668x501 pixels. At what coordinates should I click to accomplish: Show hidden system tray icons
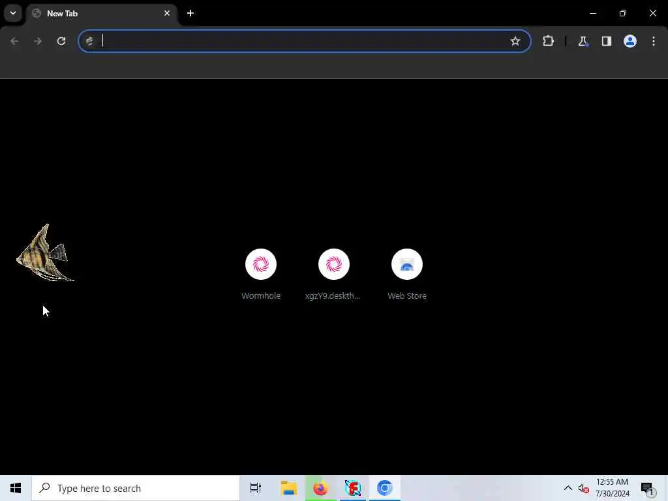point(568,488)
